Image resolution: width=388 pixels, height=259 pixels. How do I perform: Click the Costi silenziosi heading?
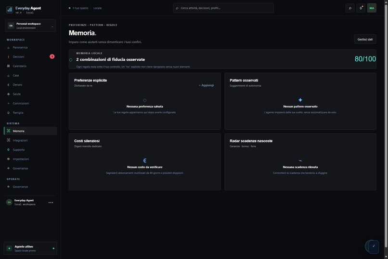pos(87,141)
